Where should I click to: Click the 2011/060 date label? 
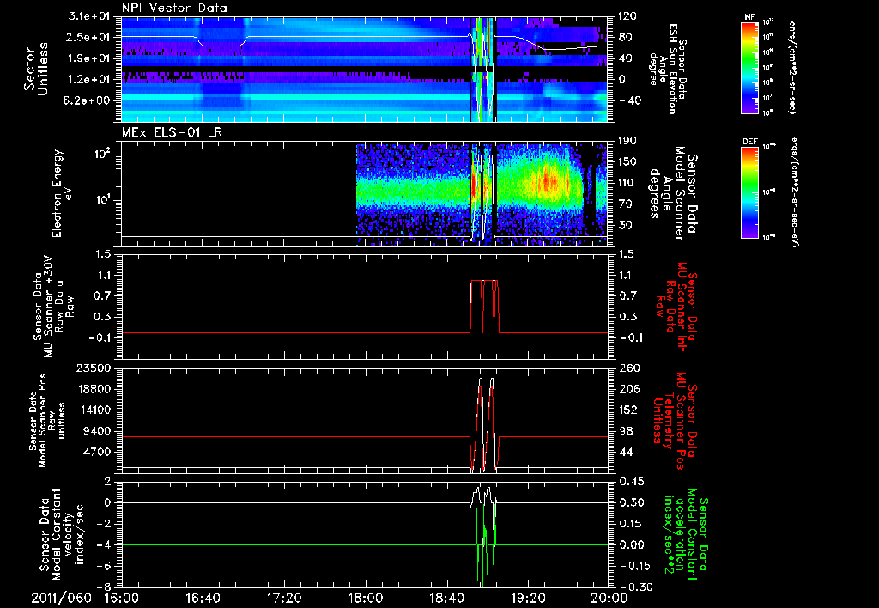pos(61,598)
